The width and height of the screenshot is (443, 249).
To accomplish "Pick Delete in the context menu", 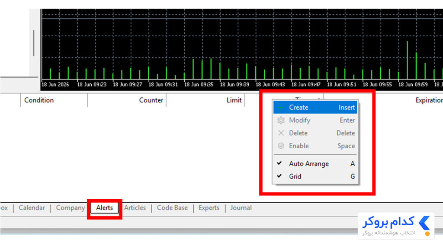I will coord(315,133).
